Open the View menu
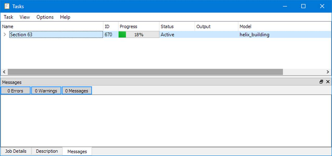This screenshot has height=156, width=332. coord(25,17)
